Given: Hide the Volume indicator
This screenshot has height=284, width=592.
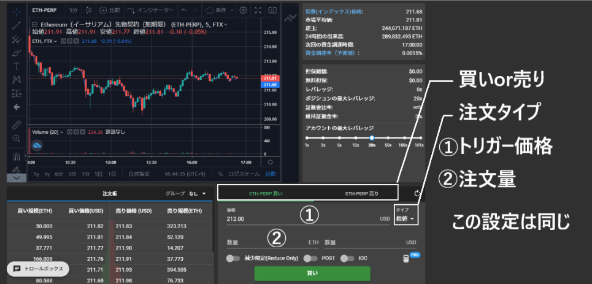Looking at the screenshot, I should [69, 132].
